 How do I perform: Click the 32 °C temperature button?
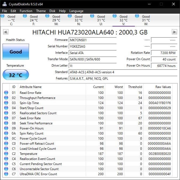pos(15,75)
